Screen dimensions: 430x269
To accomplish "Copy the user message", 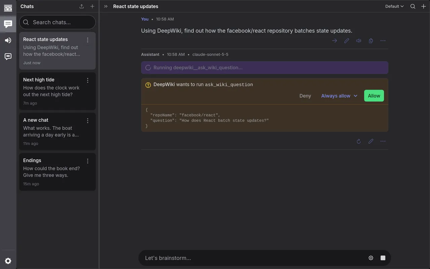I will coord(371,41).
